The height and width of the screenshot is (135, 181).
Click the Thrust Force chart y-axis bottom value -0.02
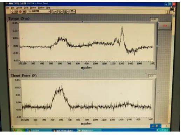[x=19, y=117]
